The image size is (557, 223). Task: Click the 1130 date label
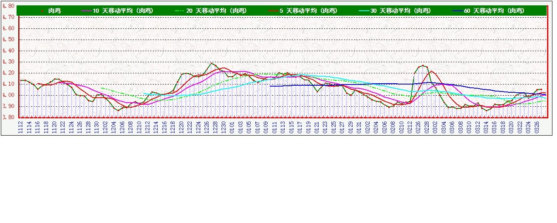coord(97,127)
